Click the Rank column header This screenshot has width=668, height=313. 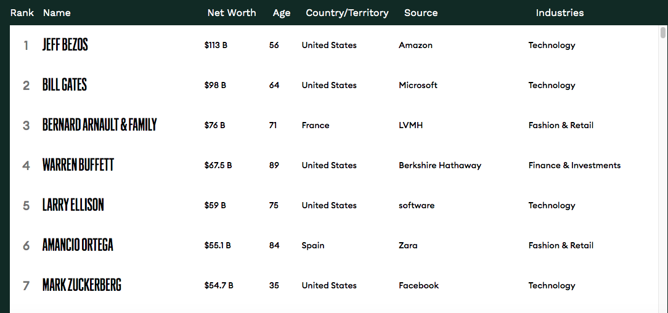[22, 13]
